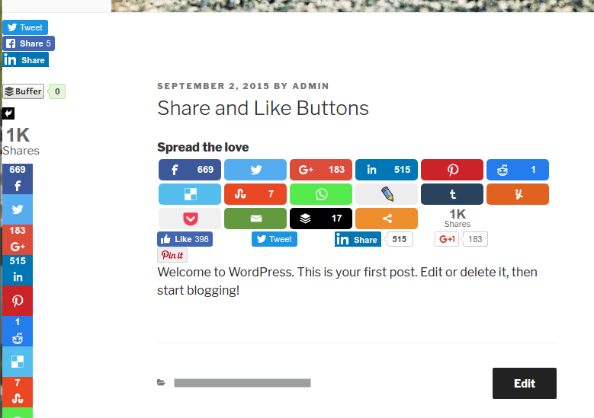
Task: Collapse the floating sidebar with black arrow icon
Action: pyautogui.click(x=8, y=113)
